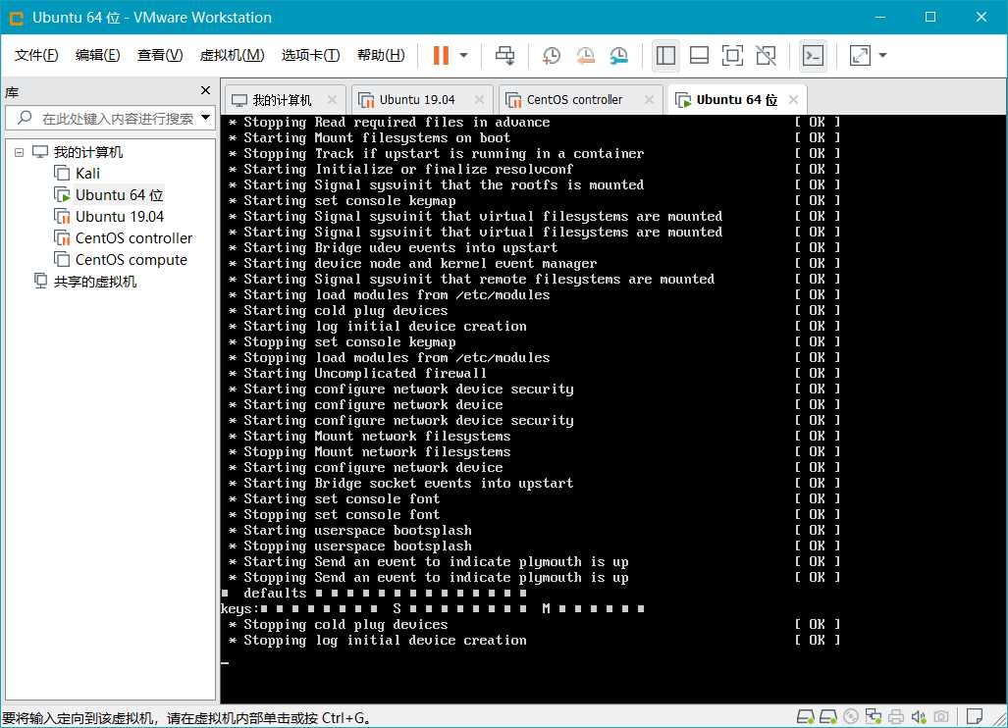Toggle the library sidebar visibility
Viewport: 1008px width, 728px height.
pos(665,55)
